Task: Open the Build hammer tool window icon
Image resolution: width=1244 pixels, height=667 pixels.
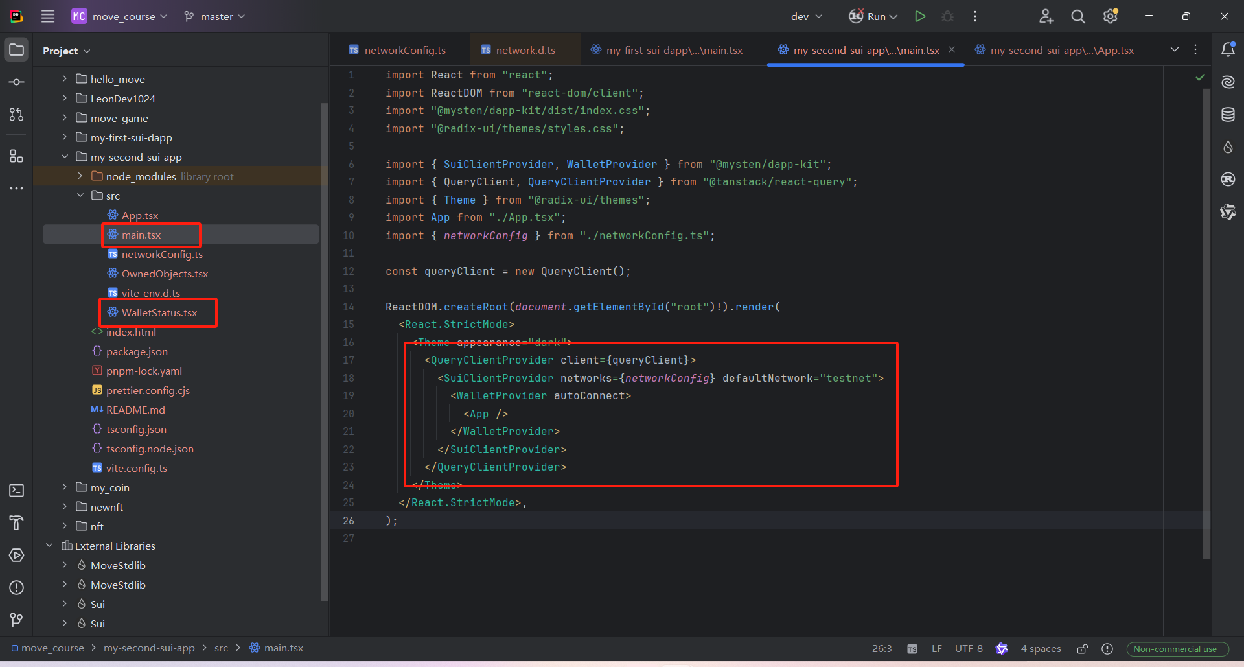Action: (x=17, y=523)
